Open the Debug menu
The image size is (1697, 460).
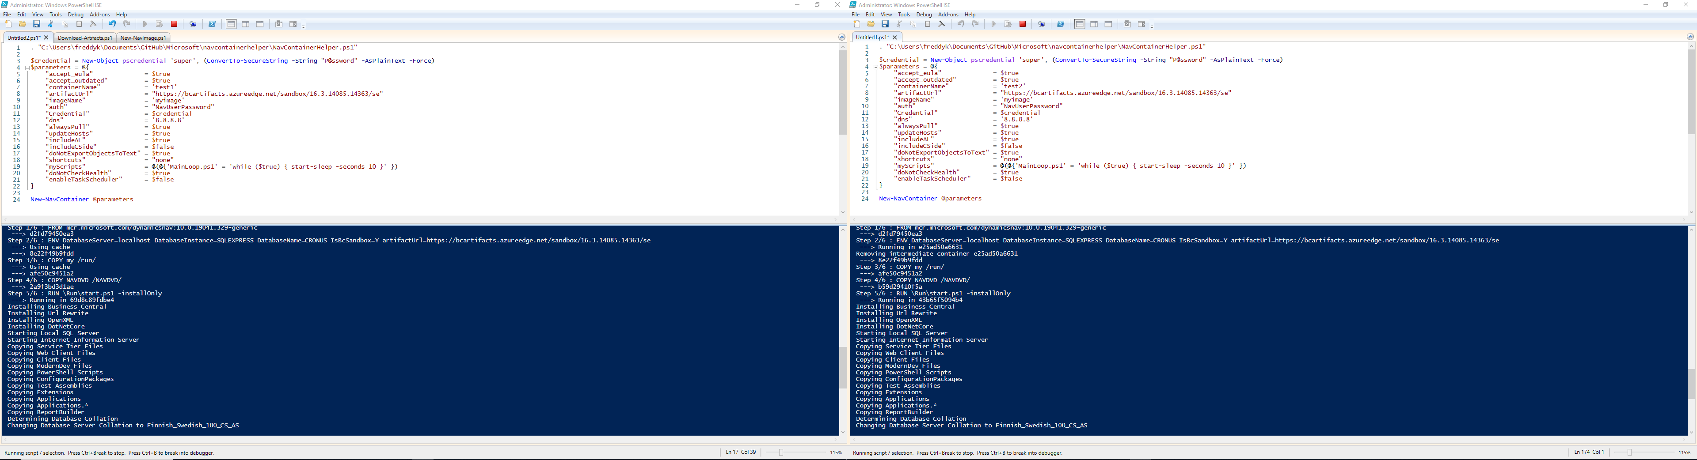click(x=75, y=14)
